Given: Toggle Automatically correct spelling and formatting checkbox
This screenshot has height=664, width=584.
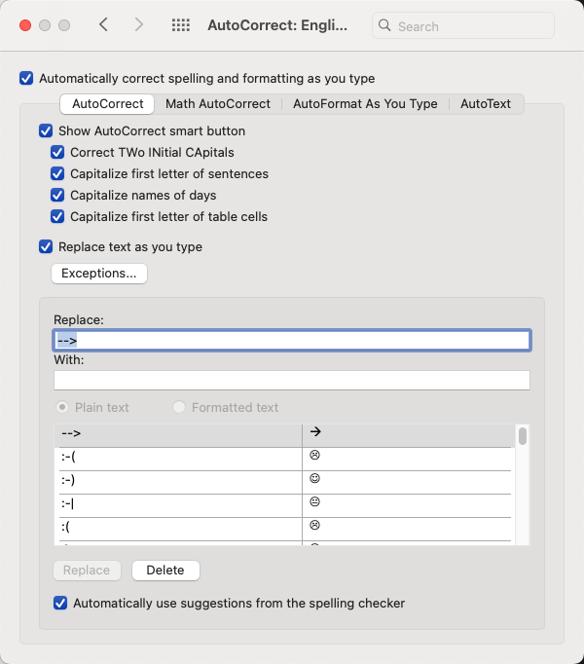Looking at the screenshot, I should pyautogui.click(x=26, y=78).
